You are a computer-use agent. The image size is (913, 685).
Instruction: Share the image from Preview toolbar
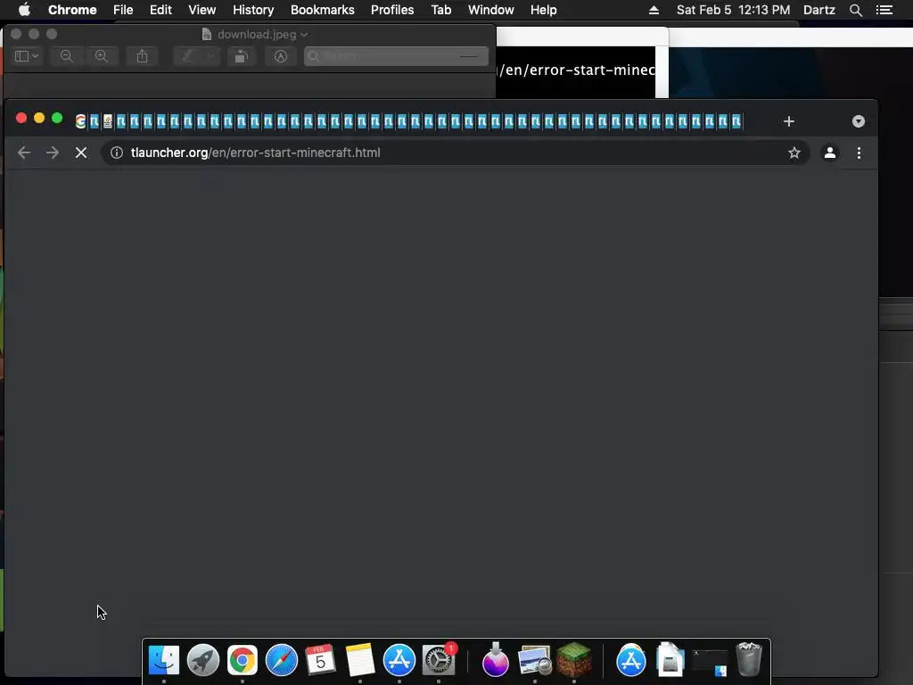[x=142, y=56]
